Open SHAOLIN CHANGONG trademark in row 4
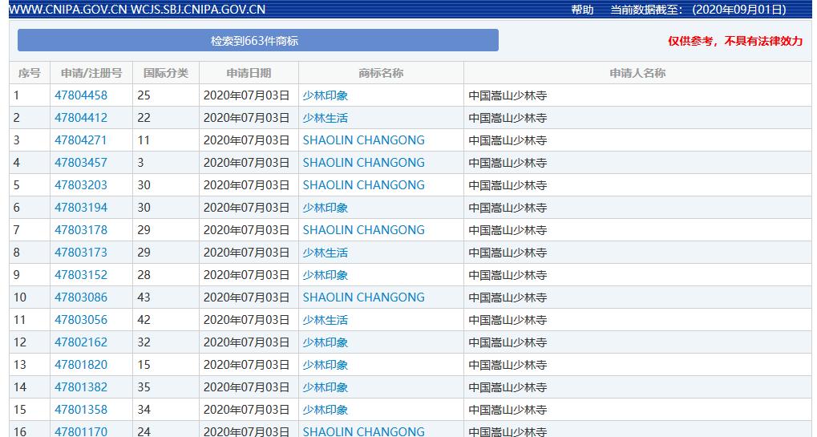Image resolution: width=817 pixels, height=437 pixels. (x=364, y=163)
